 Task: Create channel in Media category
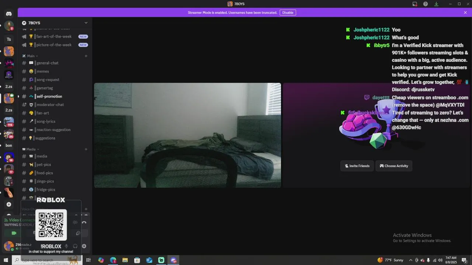point(86,149)
